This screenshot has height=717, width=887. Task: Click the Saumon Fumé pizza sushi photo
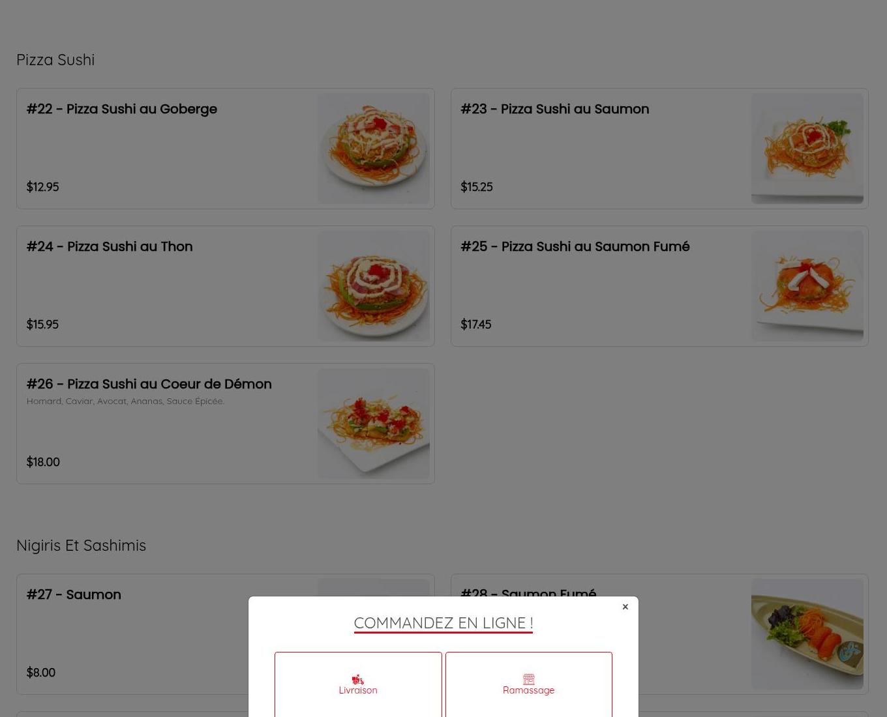point(807,286)
